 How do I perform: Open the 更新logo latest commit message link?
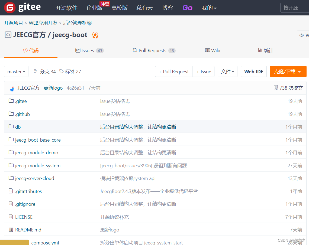click(53, 88)
